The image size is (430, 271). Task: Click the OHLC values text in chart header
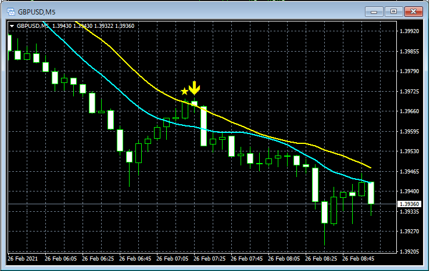93,26
